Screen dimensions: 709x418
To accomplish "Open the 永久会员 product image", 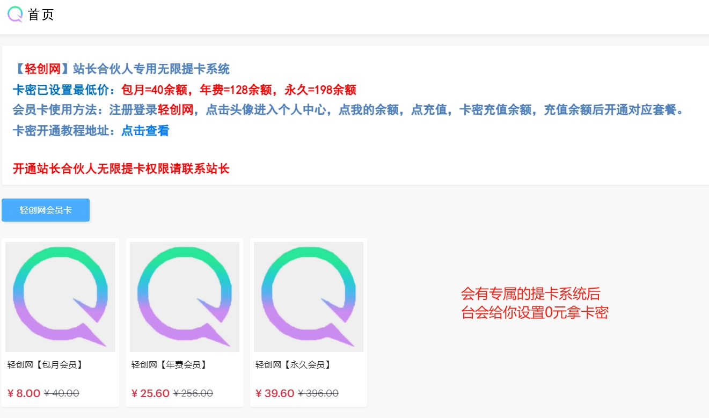I will tap(309, 297).
